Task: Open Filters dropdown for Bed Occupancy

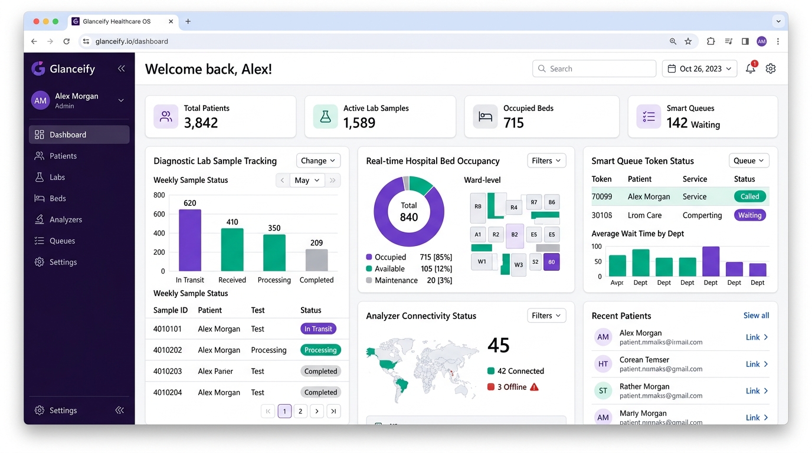Action: tap(546, 160)
